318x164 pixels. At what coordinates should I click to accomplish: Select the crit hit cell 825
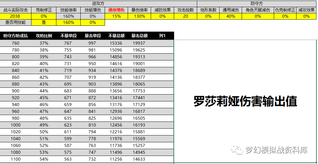pyautogui.click(x=92, y=118)
